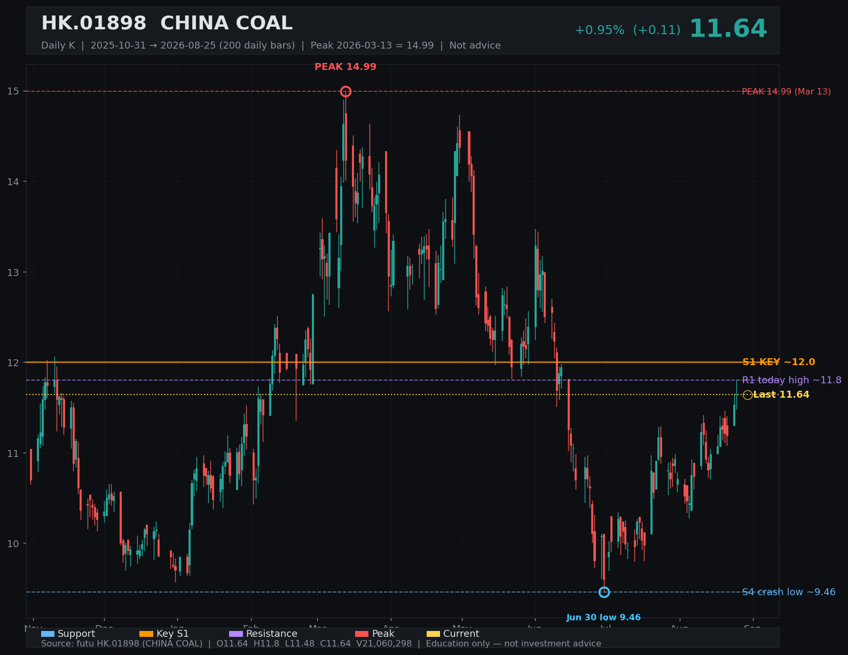Click the 'Last 11.64' price label
The width and height of the screenshot is (848, 655).
click(781, 395)
